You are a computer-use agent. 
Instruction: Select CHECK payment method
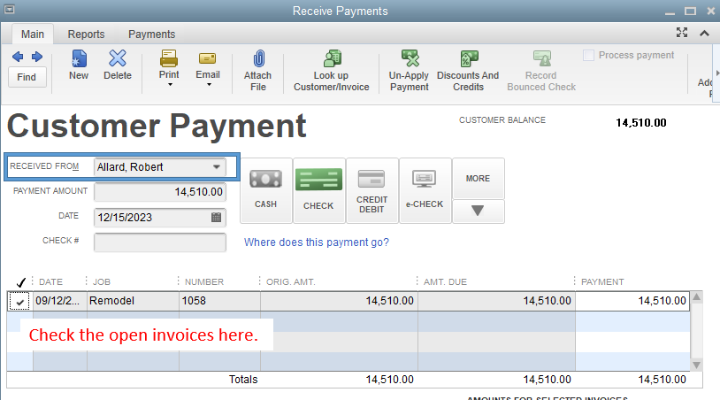(318, 188)
